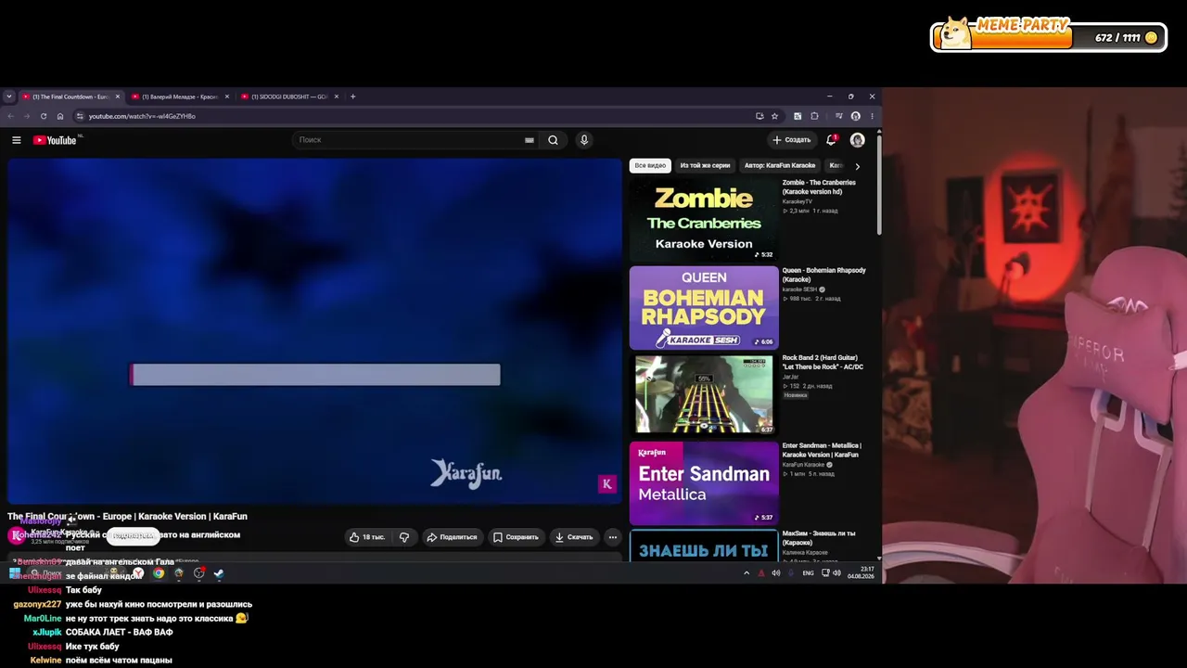Open the taskbar volume control
The height and width of the screenshot is (668, 1187).
coord(836,573)
